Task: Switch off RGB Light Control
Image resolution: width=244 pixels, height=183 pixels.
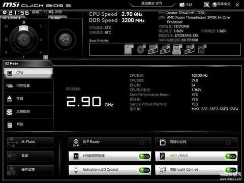Action: [231, 170]
